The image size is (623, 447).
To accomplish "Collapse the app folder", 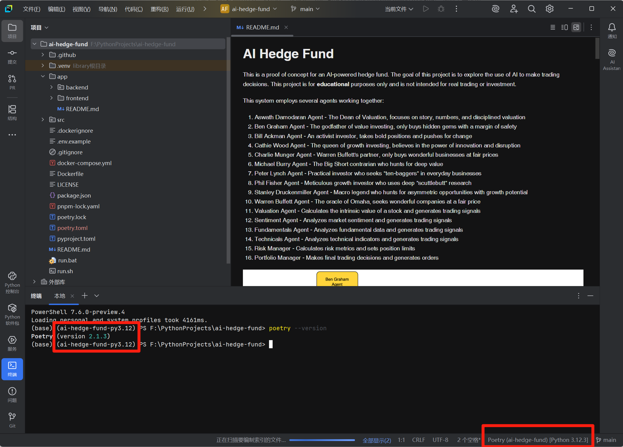I will (x=43, y=76).
